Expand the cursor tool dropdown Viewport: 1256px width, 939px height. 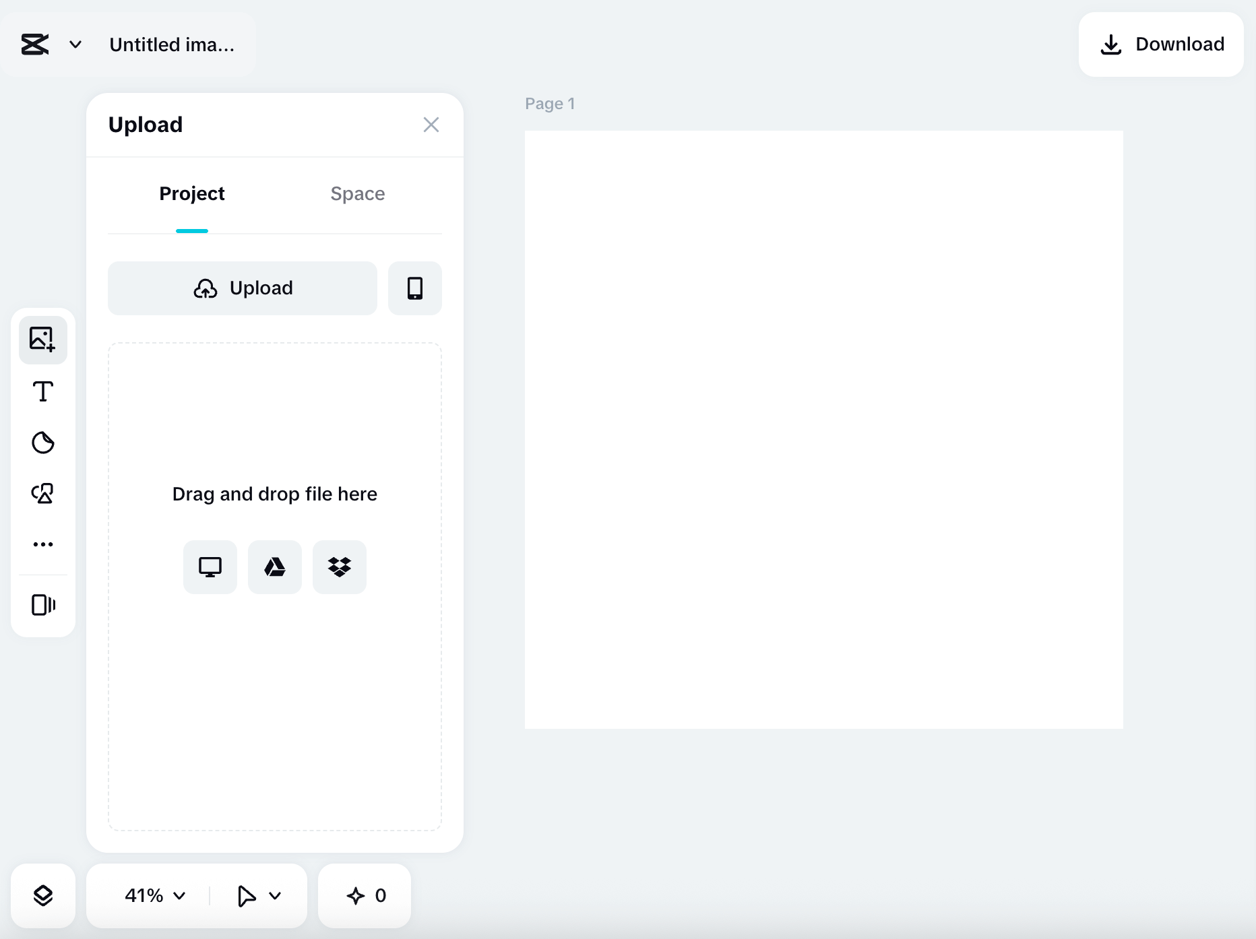pyautogui.click(x=258, y=895)
